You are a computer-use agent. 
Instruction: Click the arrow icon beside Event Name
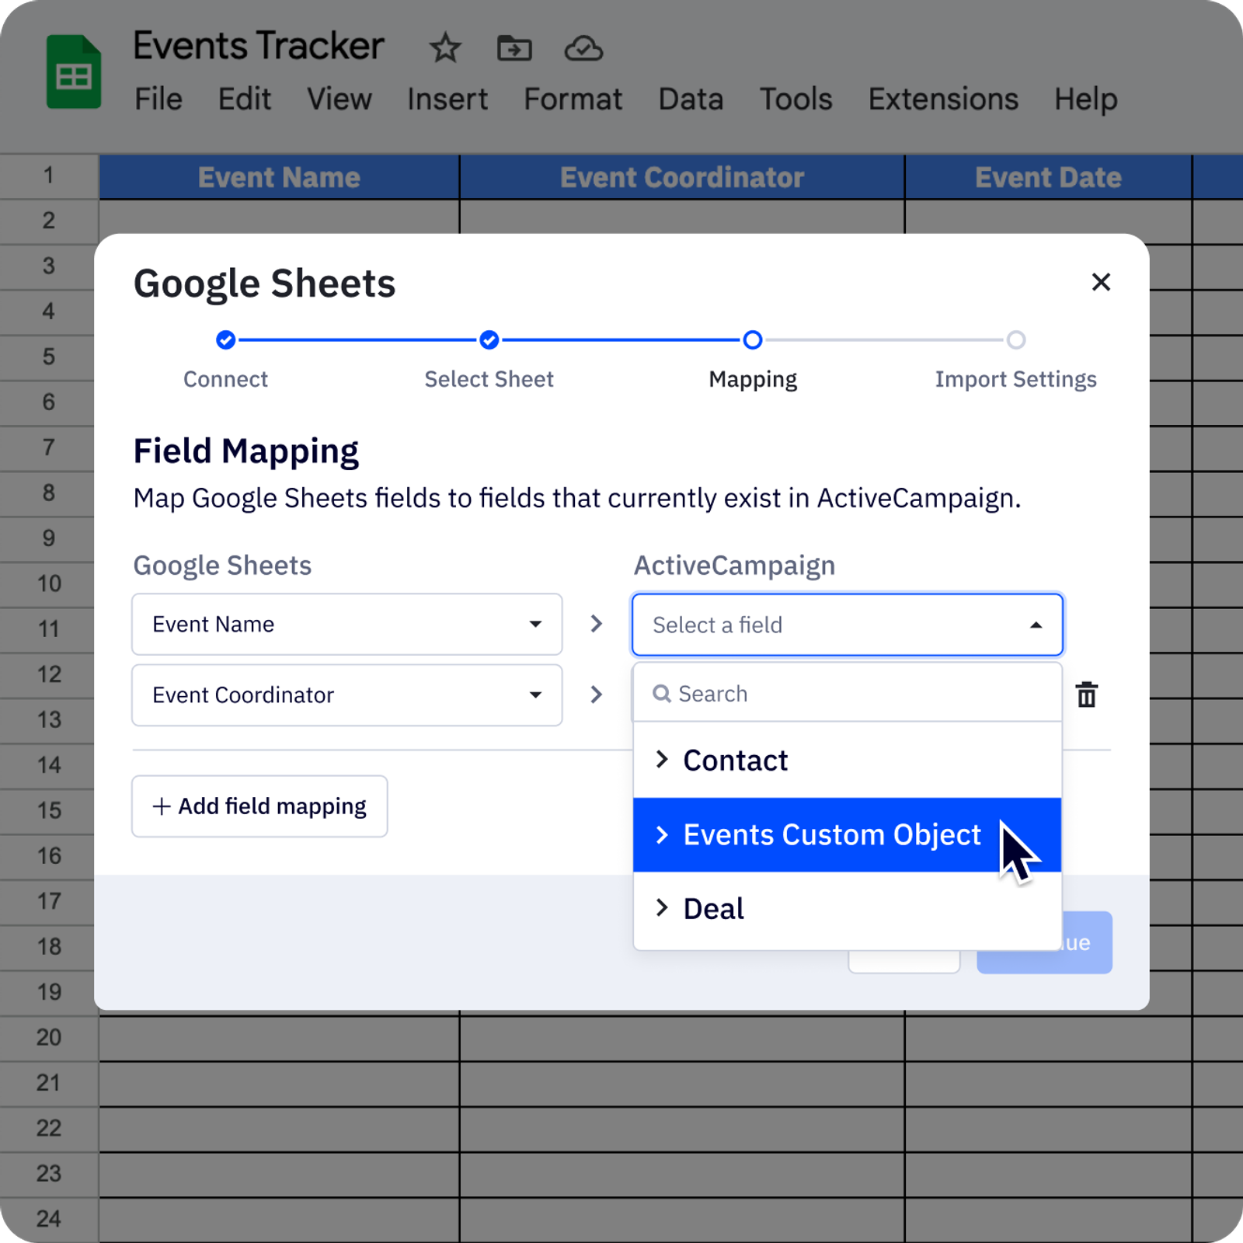coord(596,624)
